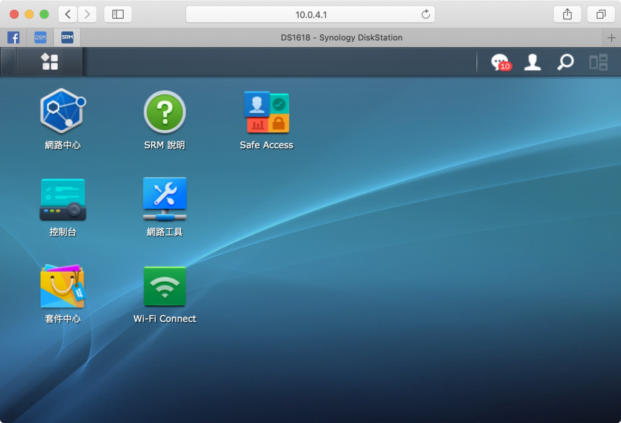The image size is (621, 423).
Task: Show all tabs overview in Safari
Action: [x=601, y=15]
